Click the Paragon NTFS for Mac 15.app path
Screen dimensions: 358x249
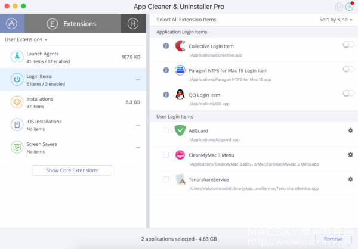click(230, 80)
